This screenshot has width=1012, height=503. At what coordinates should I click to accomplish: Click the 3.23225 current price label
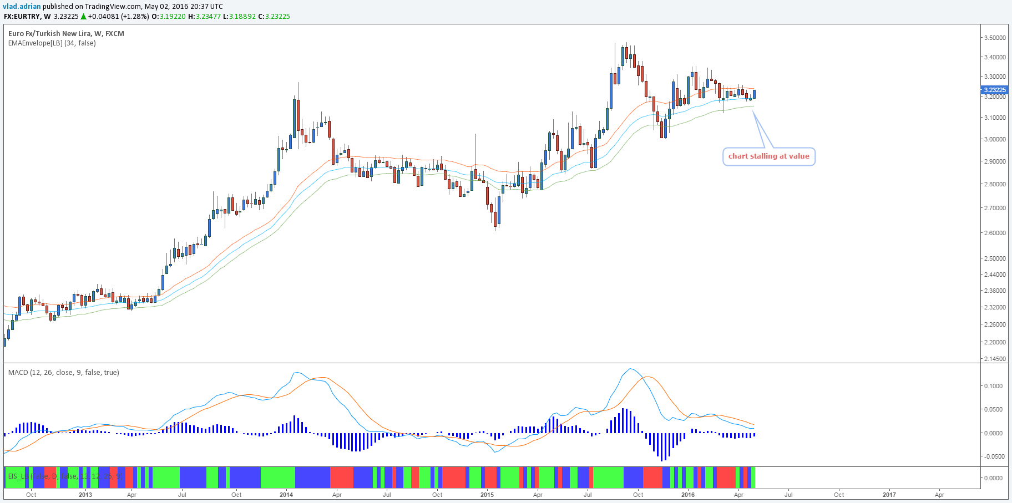(x=994, y=89)
